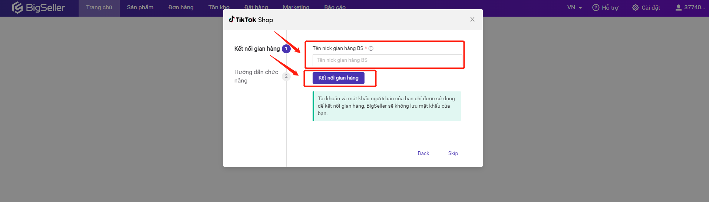
Task: Open the user account 37740 menu
Action: click(690, 7)
